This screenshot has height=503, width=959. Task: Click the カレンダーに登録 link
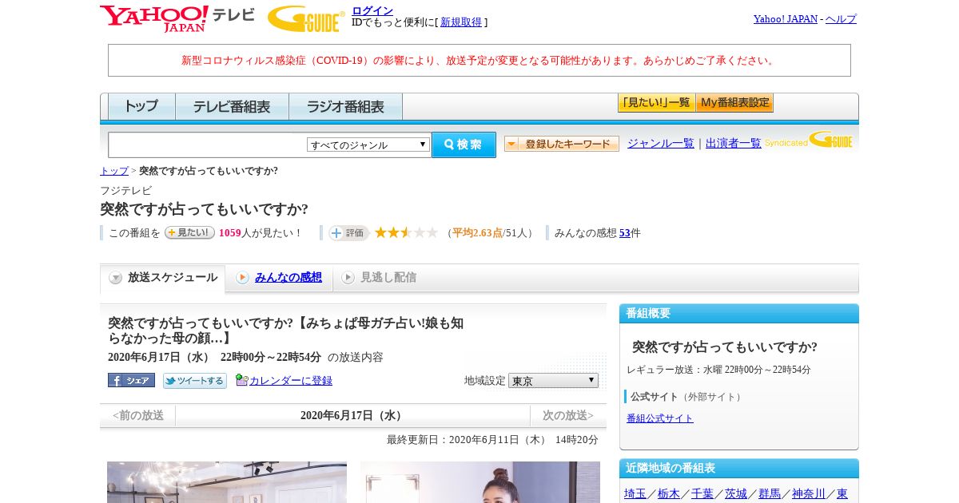click(x=291, y=381)
